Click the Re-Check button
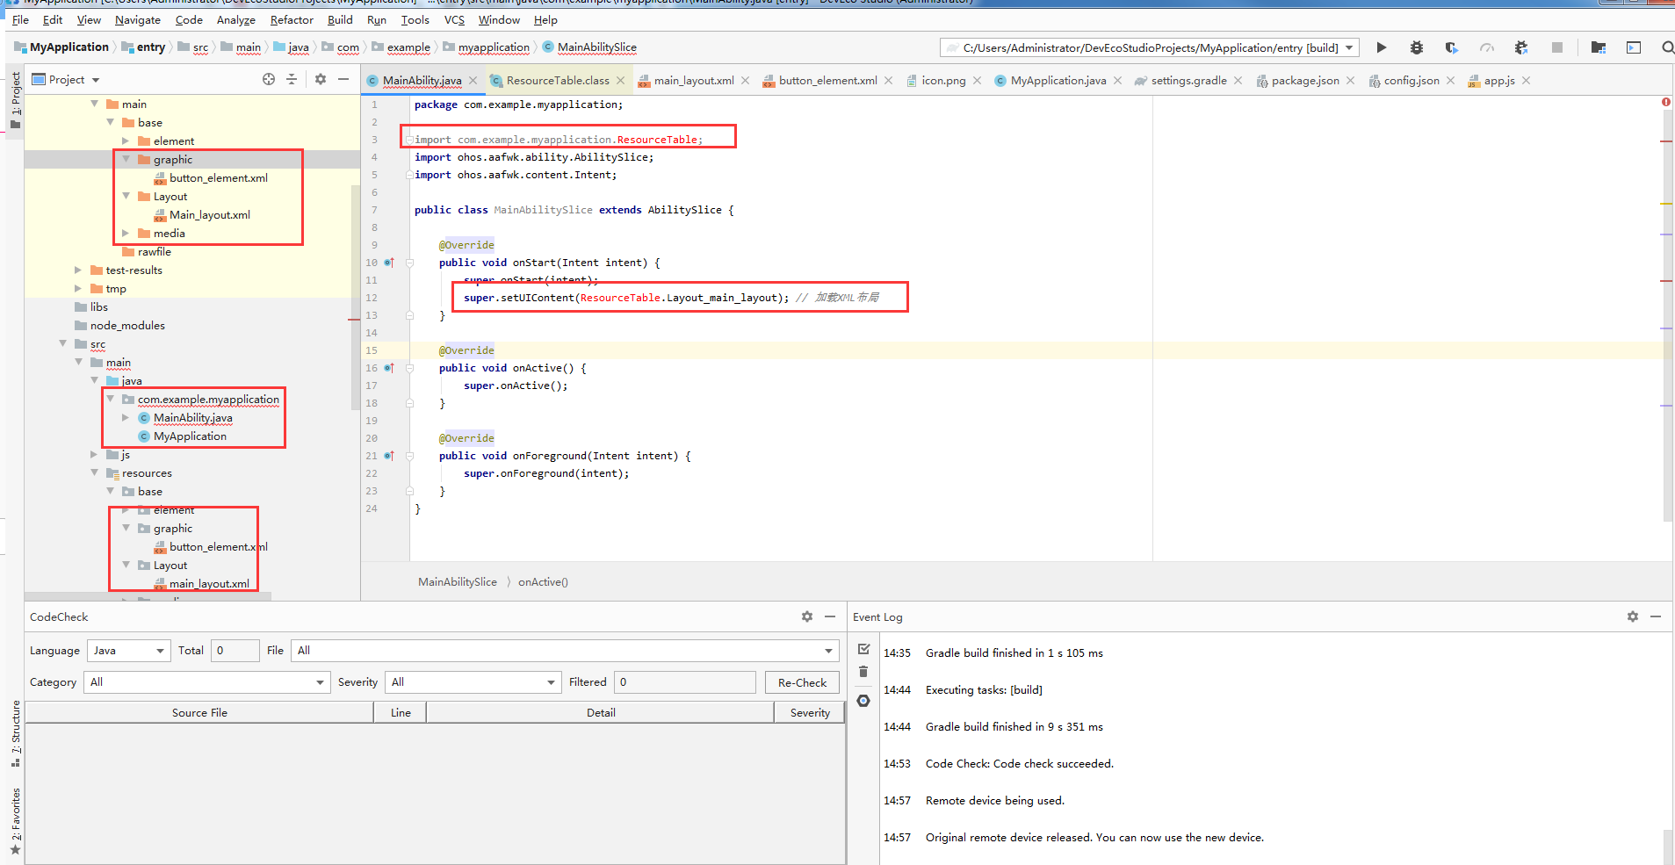The width and height of the screenshot is (1675, 865). [x=802, y=682]
